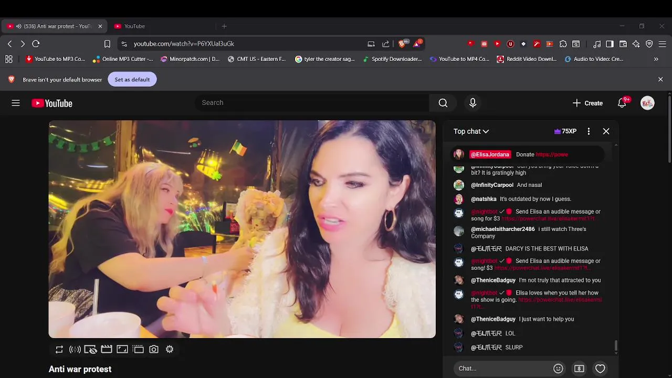Screen dimensions: 672x378
Task: Click the YouTube Search input box
Action: tap(312, 103)
